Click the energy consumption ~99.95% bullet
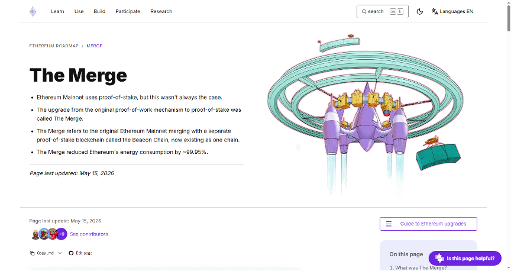Screen dimensions: 511x271 click(x=122, y=152)
